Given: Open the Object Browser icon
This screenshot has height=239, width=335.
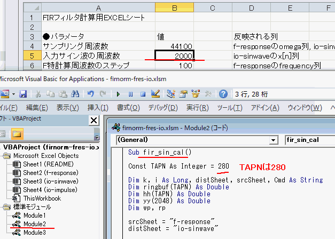Looking at the screenshot, I should pos(196,94).
